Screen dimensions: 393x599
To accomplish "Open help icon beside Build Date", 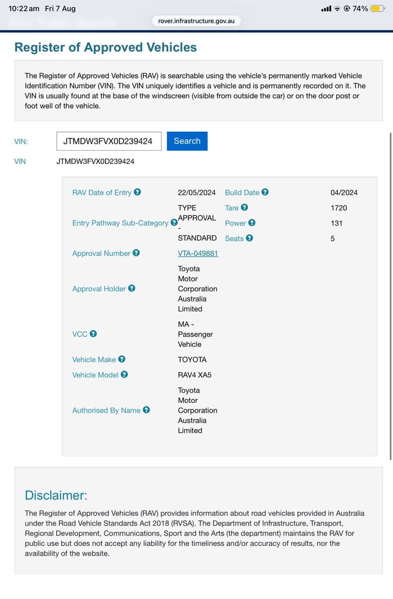I will tap(265, 192).
